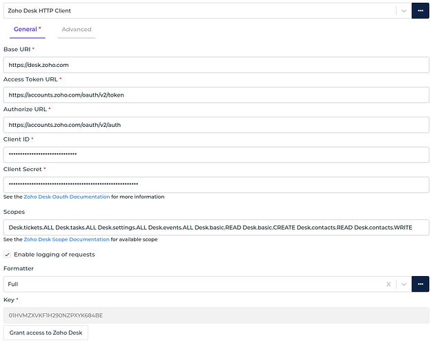Clear the Formatter selection with X
Screen dimensions: 443x345
click(388, 284)
